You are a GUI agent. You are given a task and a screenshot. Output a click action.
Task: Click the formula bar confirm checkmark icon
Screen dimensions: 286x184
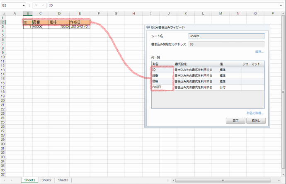[43, 6]
